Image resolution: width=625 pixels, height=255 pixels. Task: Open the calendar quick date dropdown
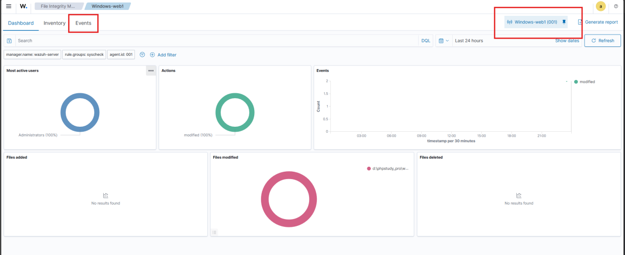[x=443, y=41]
